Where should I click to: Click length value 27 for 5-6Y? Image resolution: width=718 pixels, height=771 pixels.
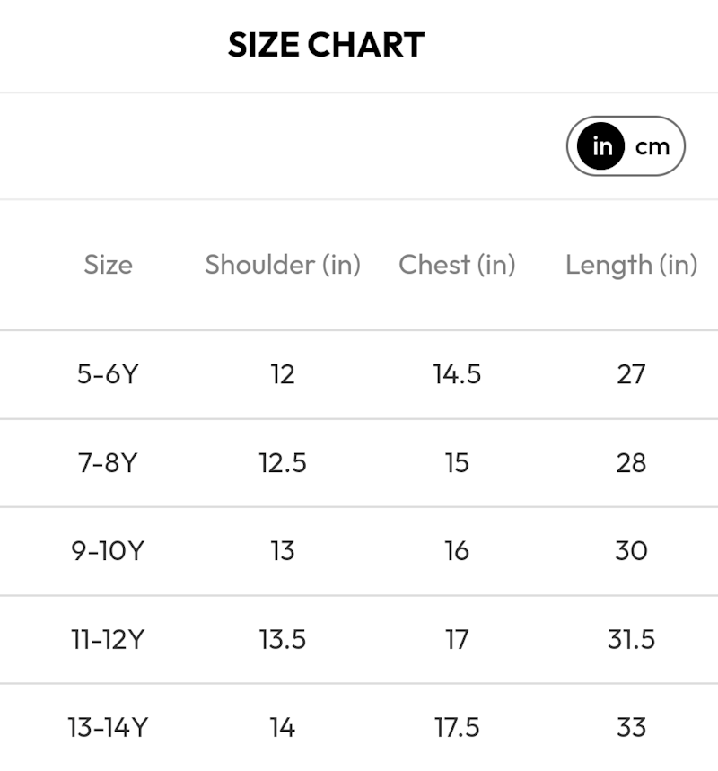tap(631, 374)
